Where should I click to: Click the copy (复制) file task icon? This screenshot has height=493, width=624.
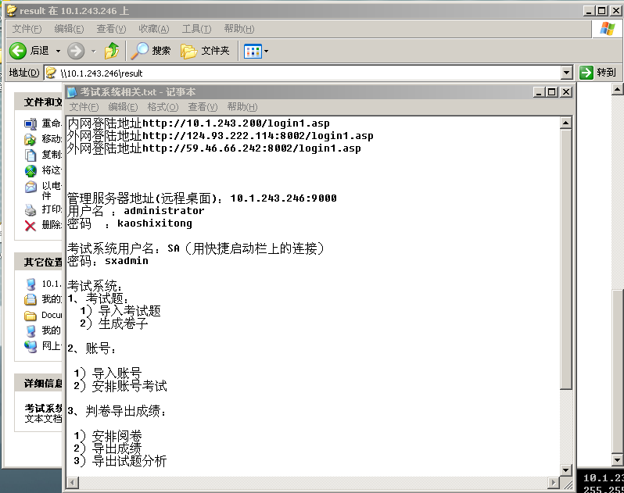pyautogui.click(x=30, y=155)
